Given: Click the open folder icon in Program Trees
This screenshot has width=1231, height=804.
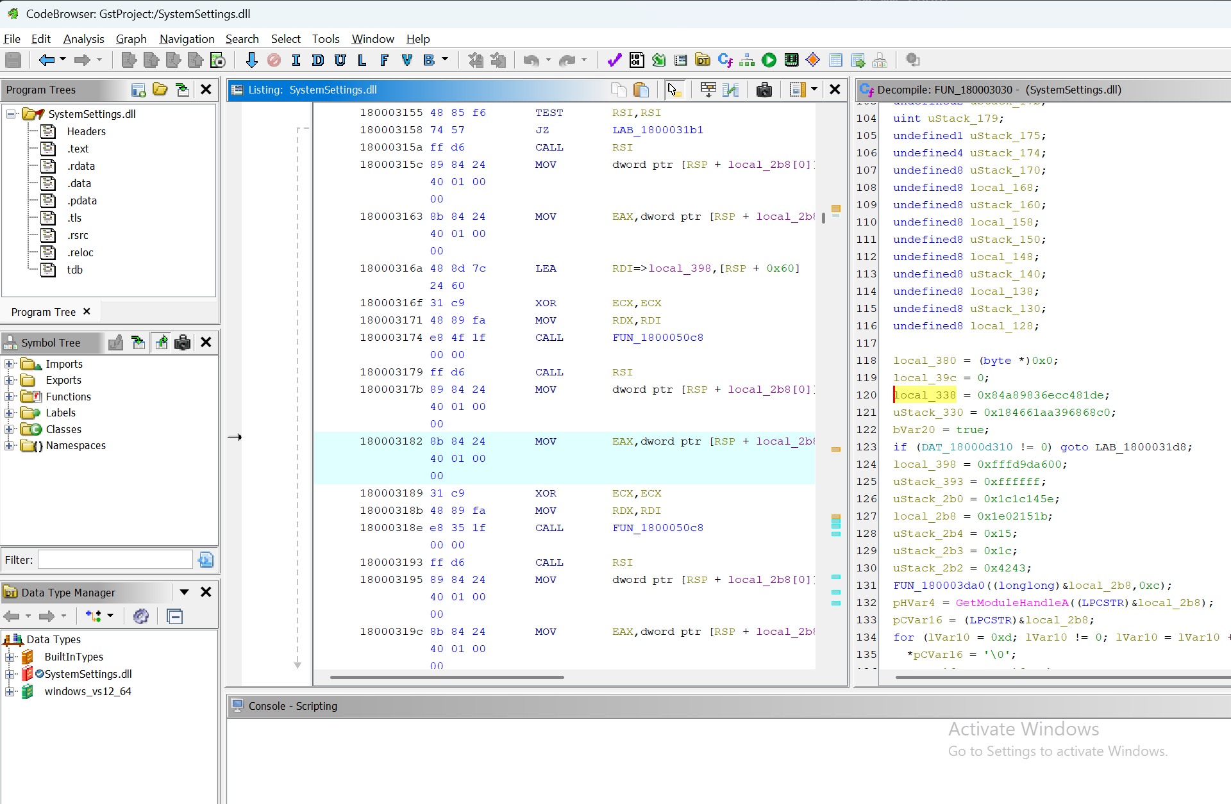Looking at the screenshot, I should click(160, 90).
